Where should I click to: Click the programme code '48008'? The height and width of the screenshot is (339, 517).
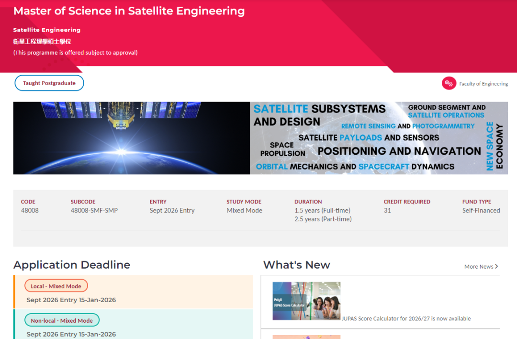(x=30, y=210)
